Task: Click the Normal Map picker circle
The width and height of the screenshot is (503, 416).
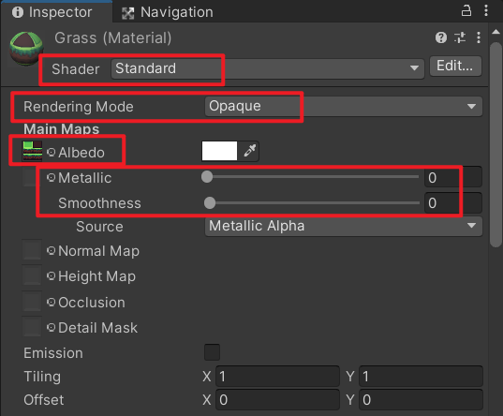Action: coord(51,251)
